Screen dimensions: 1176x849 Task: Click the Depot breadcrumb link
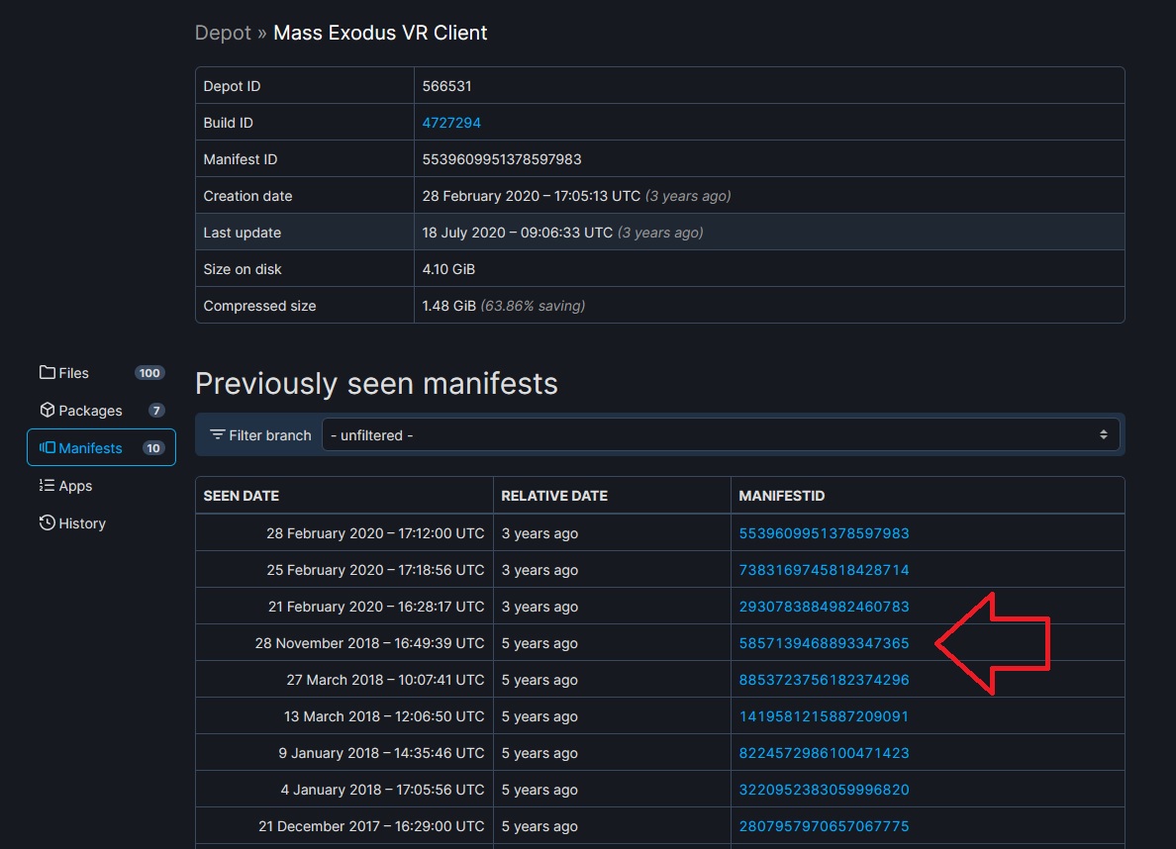tap(223, 33)
